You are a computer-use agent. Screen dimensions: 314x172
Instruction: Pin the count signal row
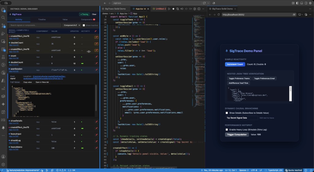point(96,57)
